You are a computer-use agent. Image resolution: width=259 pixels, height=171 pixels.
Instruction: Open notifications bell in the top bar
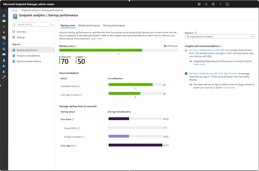(206, 4)
